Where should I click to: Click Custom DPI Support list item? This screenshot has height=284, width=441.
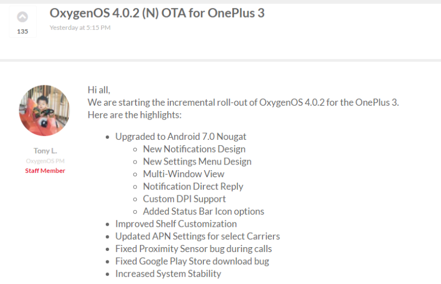[184, 199]
